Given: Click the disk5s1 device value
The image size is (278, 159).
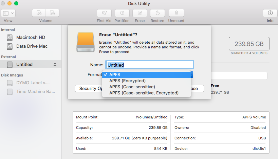Looking at the screenshot, I should [x=259, y=149].
